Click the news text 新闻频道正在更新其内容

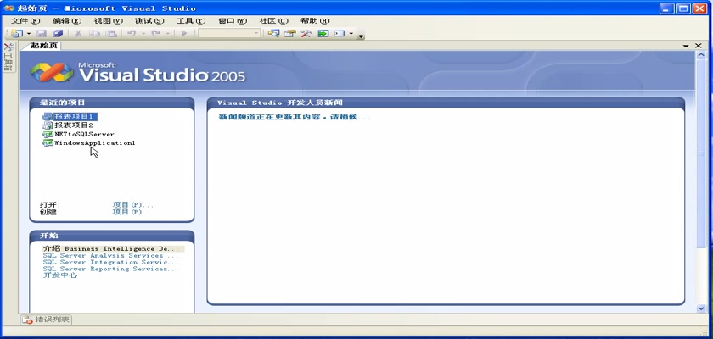295,117
